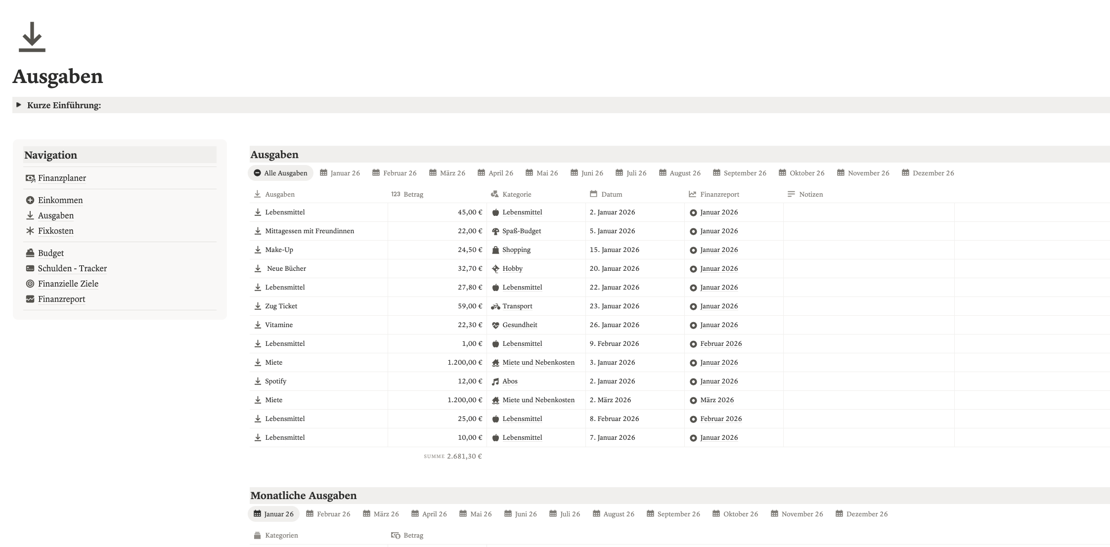Click the target icon beside Finanzielle Ziele
Screen dimensions: 1110x547
[30, 284]
